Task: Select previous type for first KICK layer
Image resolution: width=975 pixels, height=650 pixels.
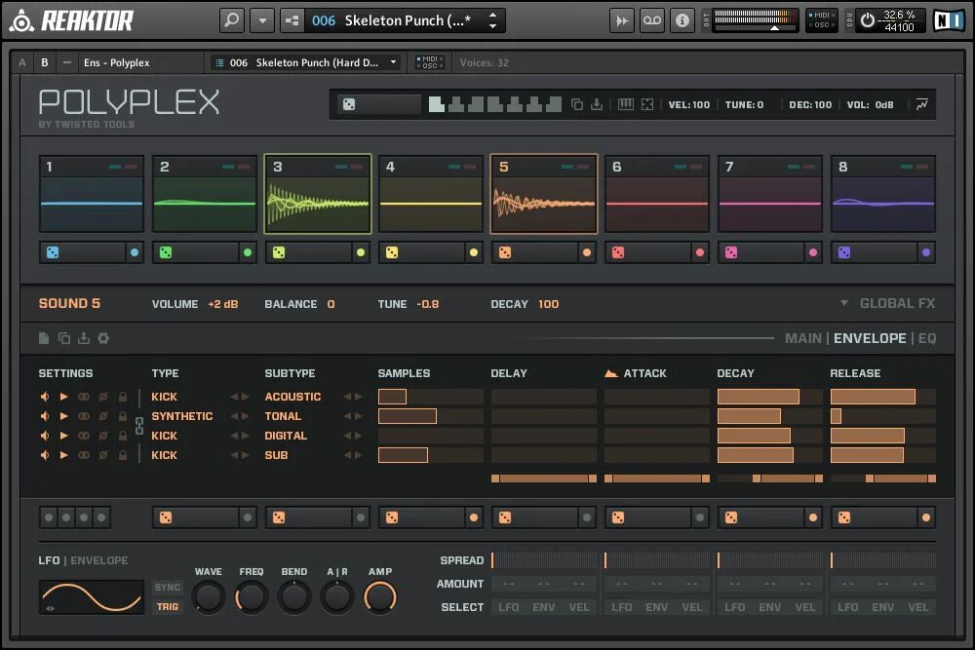Action: pos(234,397)
